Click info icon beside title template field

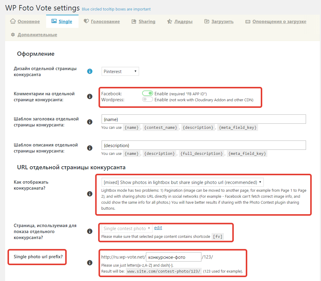(x=90, y=122)
